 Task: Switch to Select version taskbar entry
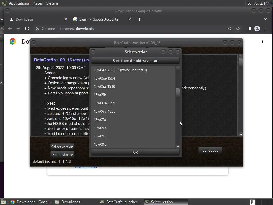[166, 202]
